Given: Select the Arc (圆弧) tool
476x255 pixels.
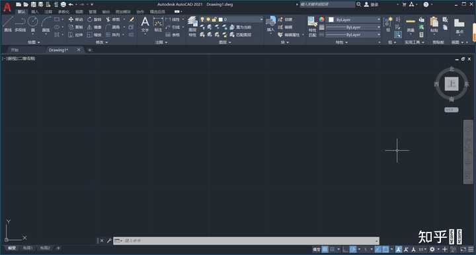Looking at the screenshot, I should (x=46, y=24).
